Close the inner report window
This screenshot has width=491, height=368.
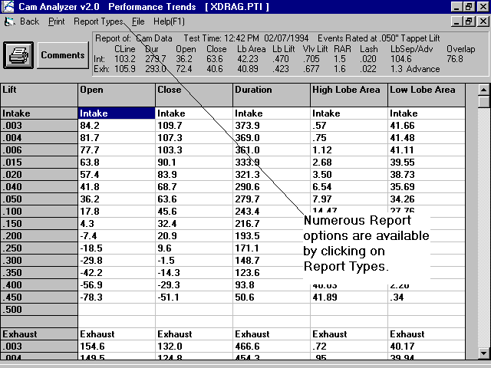(x=483, y=21)
